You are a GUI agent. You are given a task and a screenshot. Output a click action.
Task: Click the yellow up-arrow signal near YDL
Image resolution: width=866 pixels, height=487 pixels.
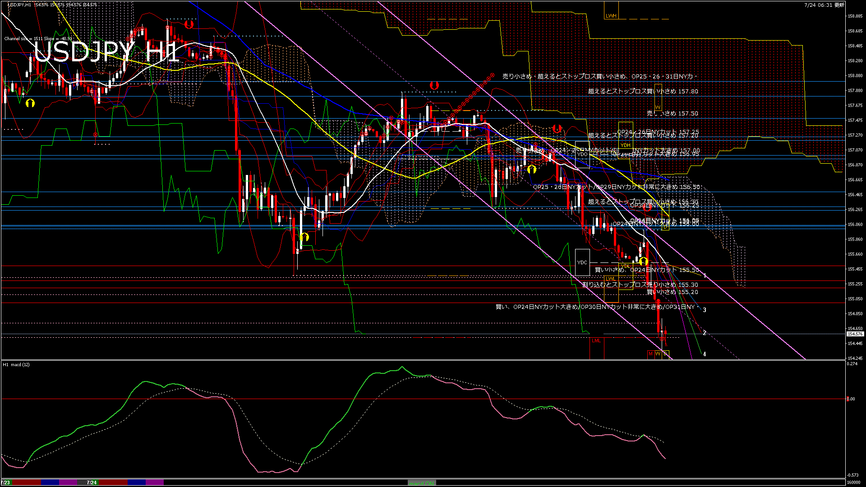pyautogui.click(x=643, y=261)
